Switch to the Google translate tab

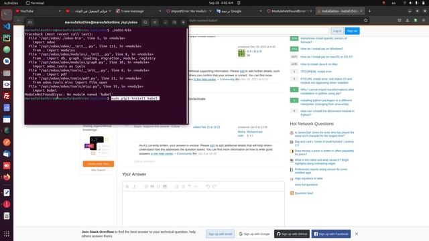tap(239, 11)
